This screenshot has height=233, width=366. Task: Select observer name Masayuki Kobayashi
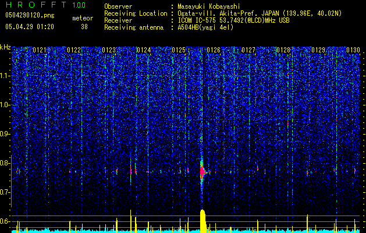point(209,6)
